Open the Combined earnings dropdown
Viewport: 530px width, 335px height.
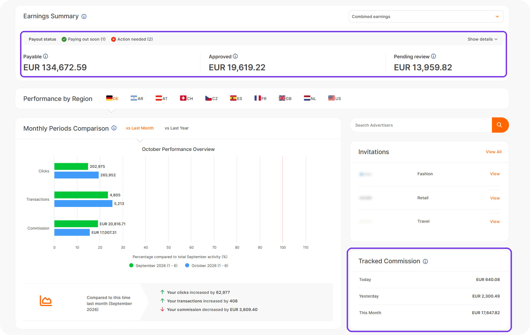tap(426, 17)
